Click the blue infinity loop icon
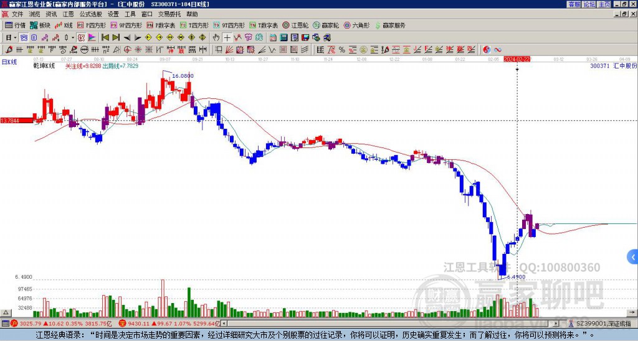The image size is (638, 341). click(x=498, y=50)
